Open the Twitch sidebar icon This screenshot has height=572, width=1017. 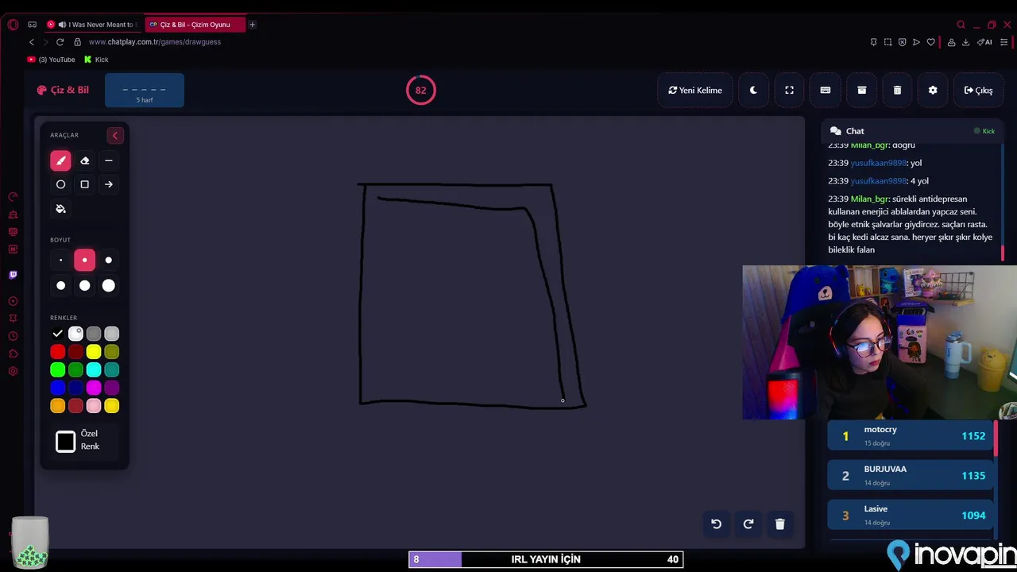point(13,275)
